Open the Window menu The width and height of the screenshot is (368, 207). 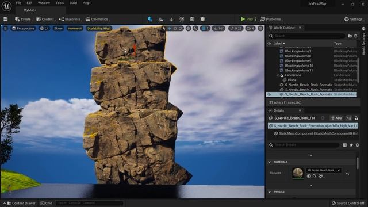[44, 3]
